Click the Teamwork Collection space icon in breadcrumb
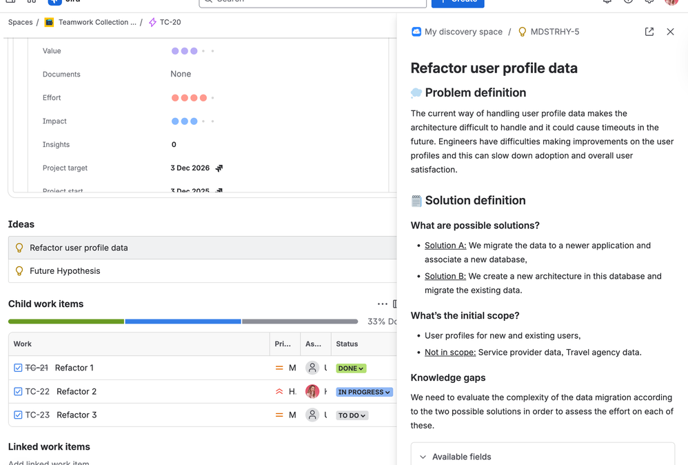The height and width of the screenshot is (465, 688). tap(49, 22)
